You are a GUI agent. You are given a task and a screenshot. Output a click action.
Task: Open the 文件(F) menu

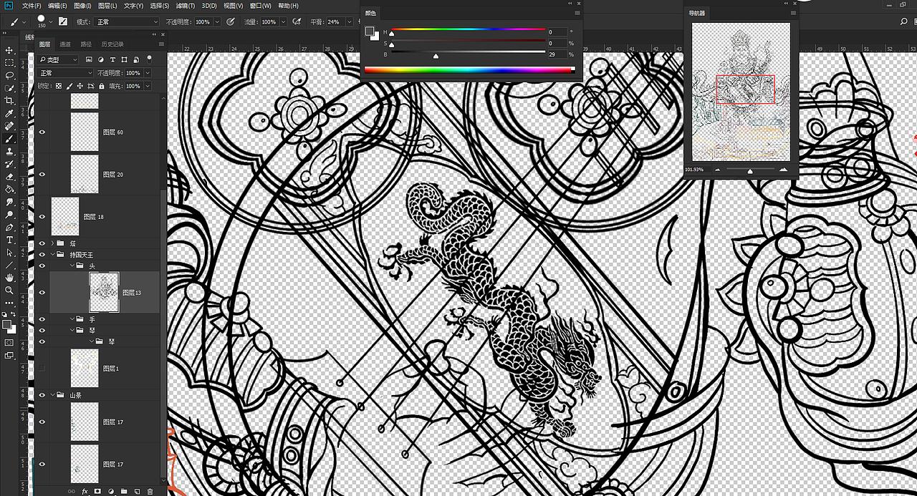coord(31,5)
